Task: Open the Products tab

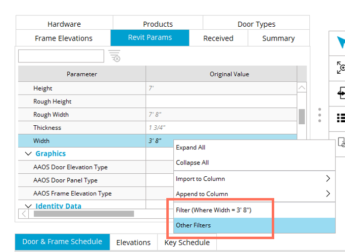Action: coord(158,24)
